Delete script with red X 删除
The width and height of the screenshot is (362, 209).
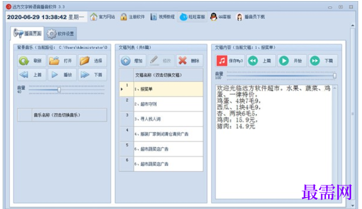pos(190,61)
